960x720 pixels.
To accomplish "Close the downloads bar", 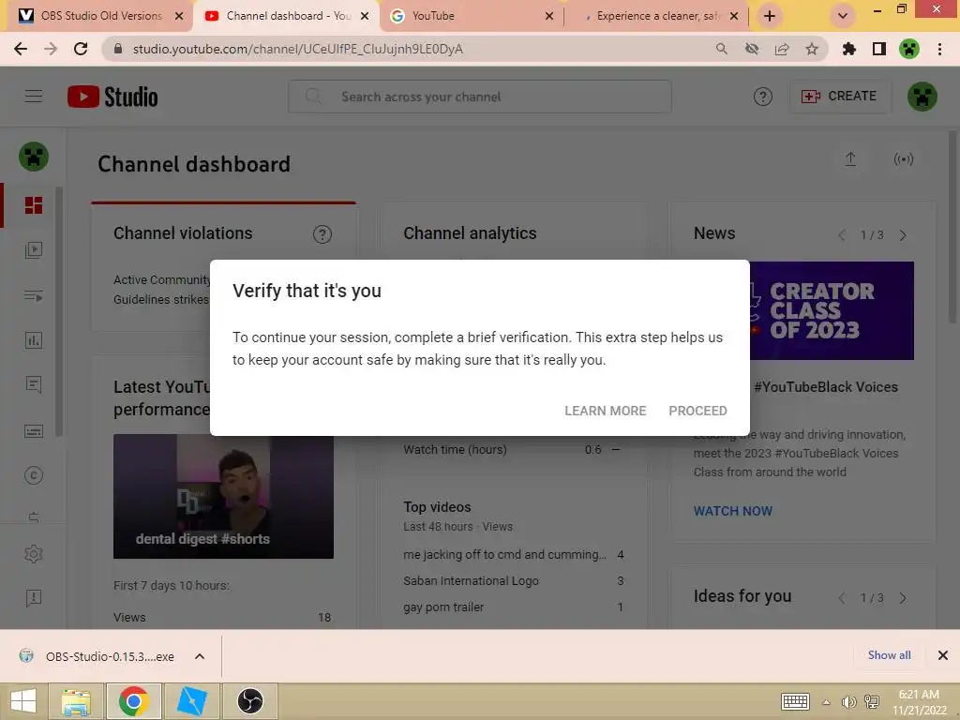I will (943, 655).
